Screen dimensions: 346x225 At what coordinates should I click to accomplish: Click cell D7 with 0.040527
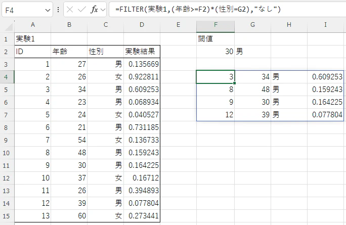[x=142, y=115]
